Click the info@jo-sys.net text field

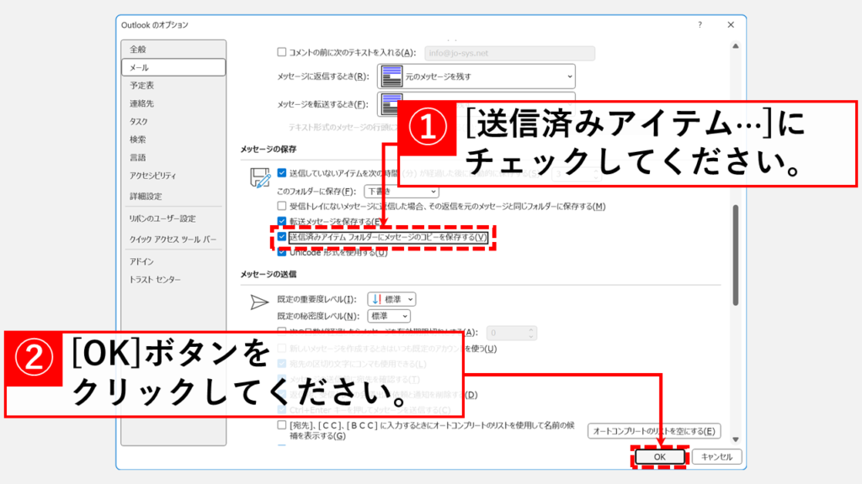(509, 53)
